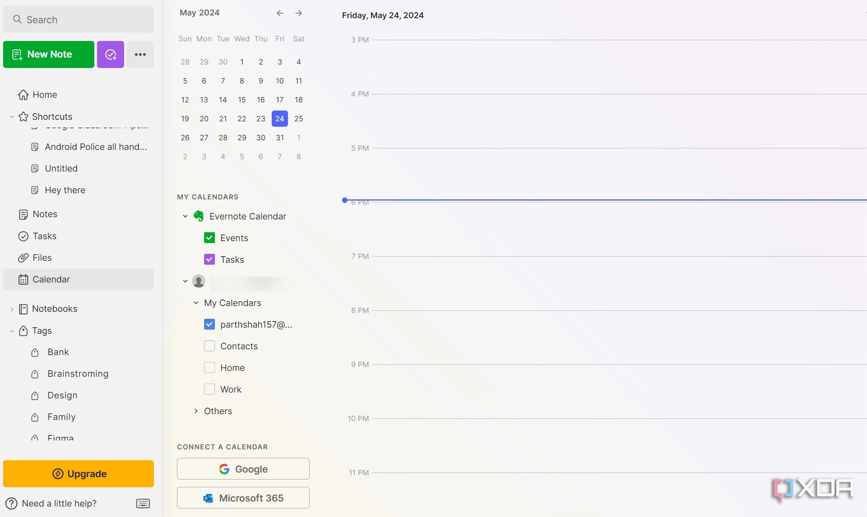This screenshot has width=867, height=517.
Task: Collapse the My Calendars subgroup
Action: tap(196, 303)
